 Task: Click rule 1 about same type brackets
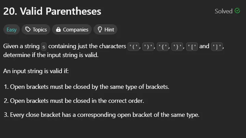(87, 87)
